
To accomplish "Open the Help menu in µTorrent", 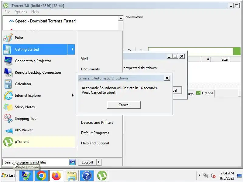I will (x=35, y=12).
